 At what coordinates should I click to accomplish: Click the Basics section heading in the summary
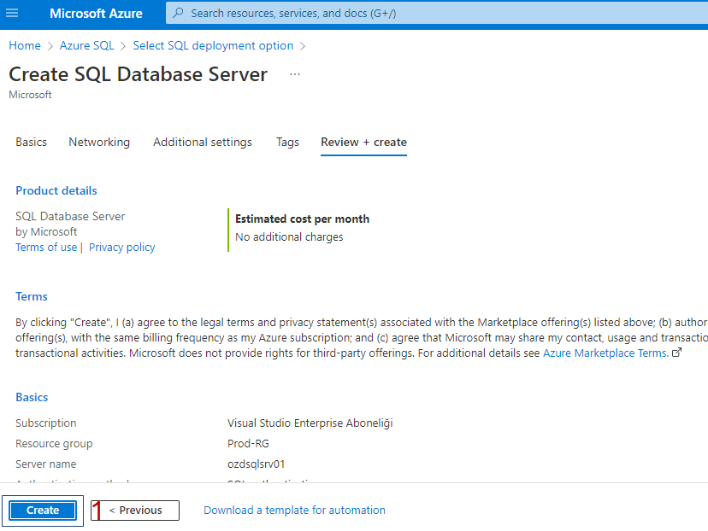click(x=32, y=397)
